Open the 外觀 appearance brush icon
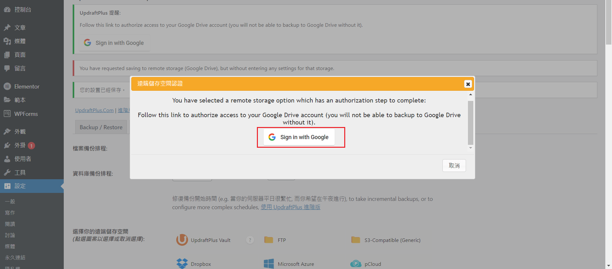The image size is (612, 269). [x=7, y=131]
